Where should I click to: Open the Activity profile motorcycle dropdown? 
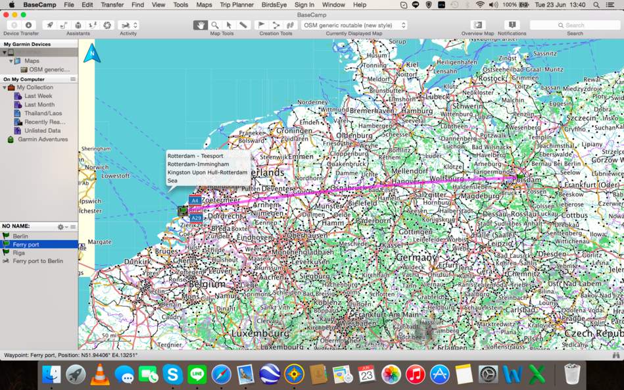click(x=128, y=25)
